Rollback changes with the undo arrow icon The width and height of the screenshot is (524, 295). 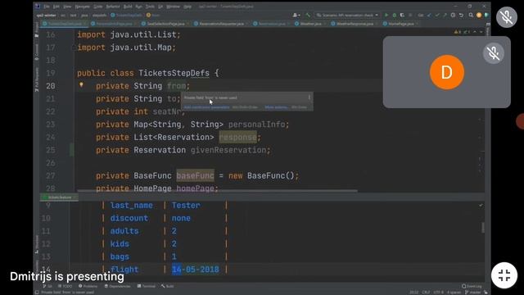[x=461, y=15]
